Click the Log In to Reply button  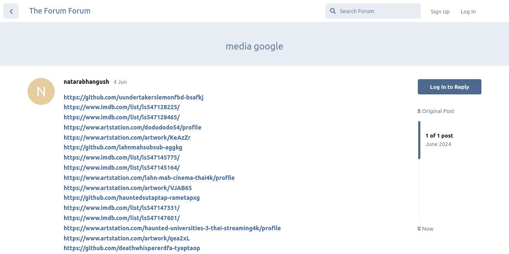450,87
